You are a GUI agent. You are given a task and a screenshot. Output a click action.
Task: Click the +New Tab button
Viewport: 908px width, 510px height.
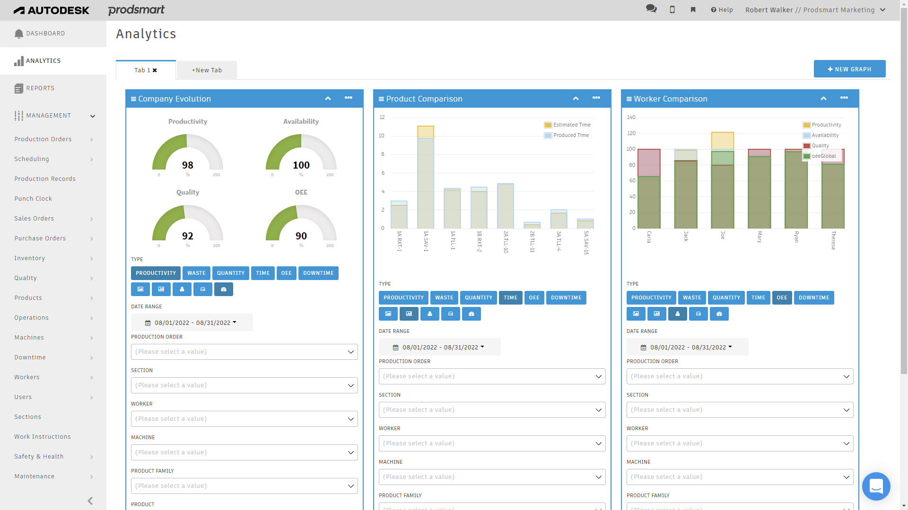[206, 70]
